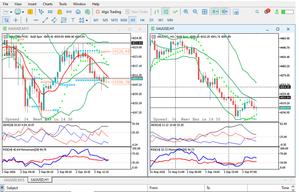The width and height of the screenshot is (299, 192).
Task: Select the cursor arrow tool
Action: [x=6, y=20]
